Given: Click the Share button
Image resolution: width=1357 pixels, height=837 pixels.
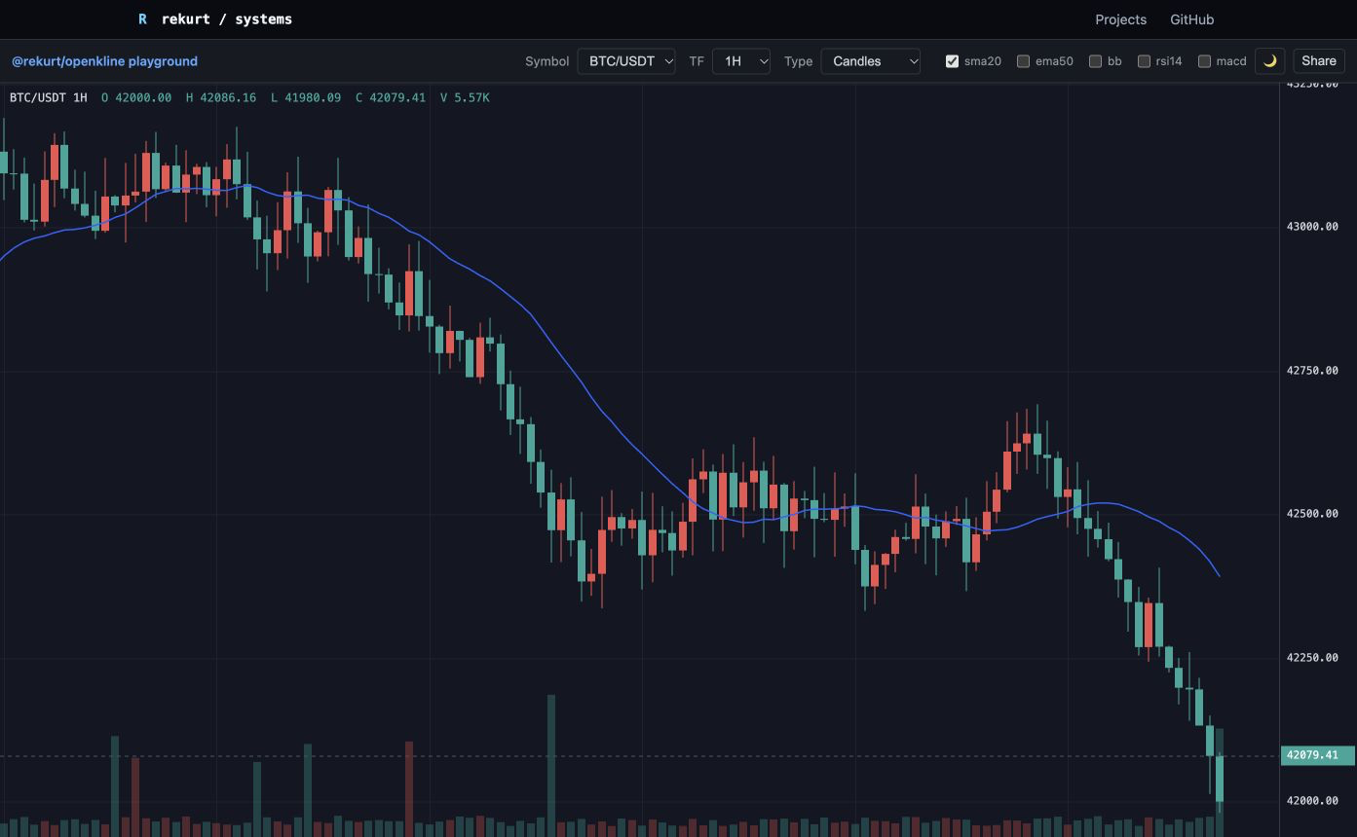Looking at the screenshot, I should coord(1319,61).
